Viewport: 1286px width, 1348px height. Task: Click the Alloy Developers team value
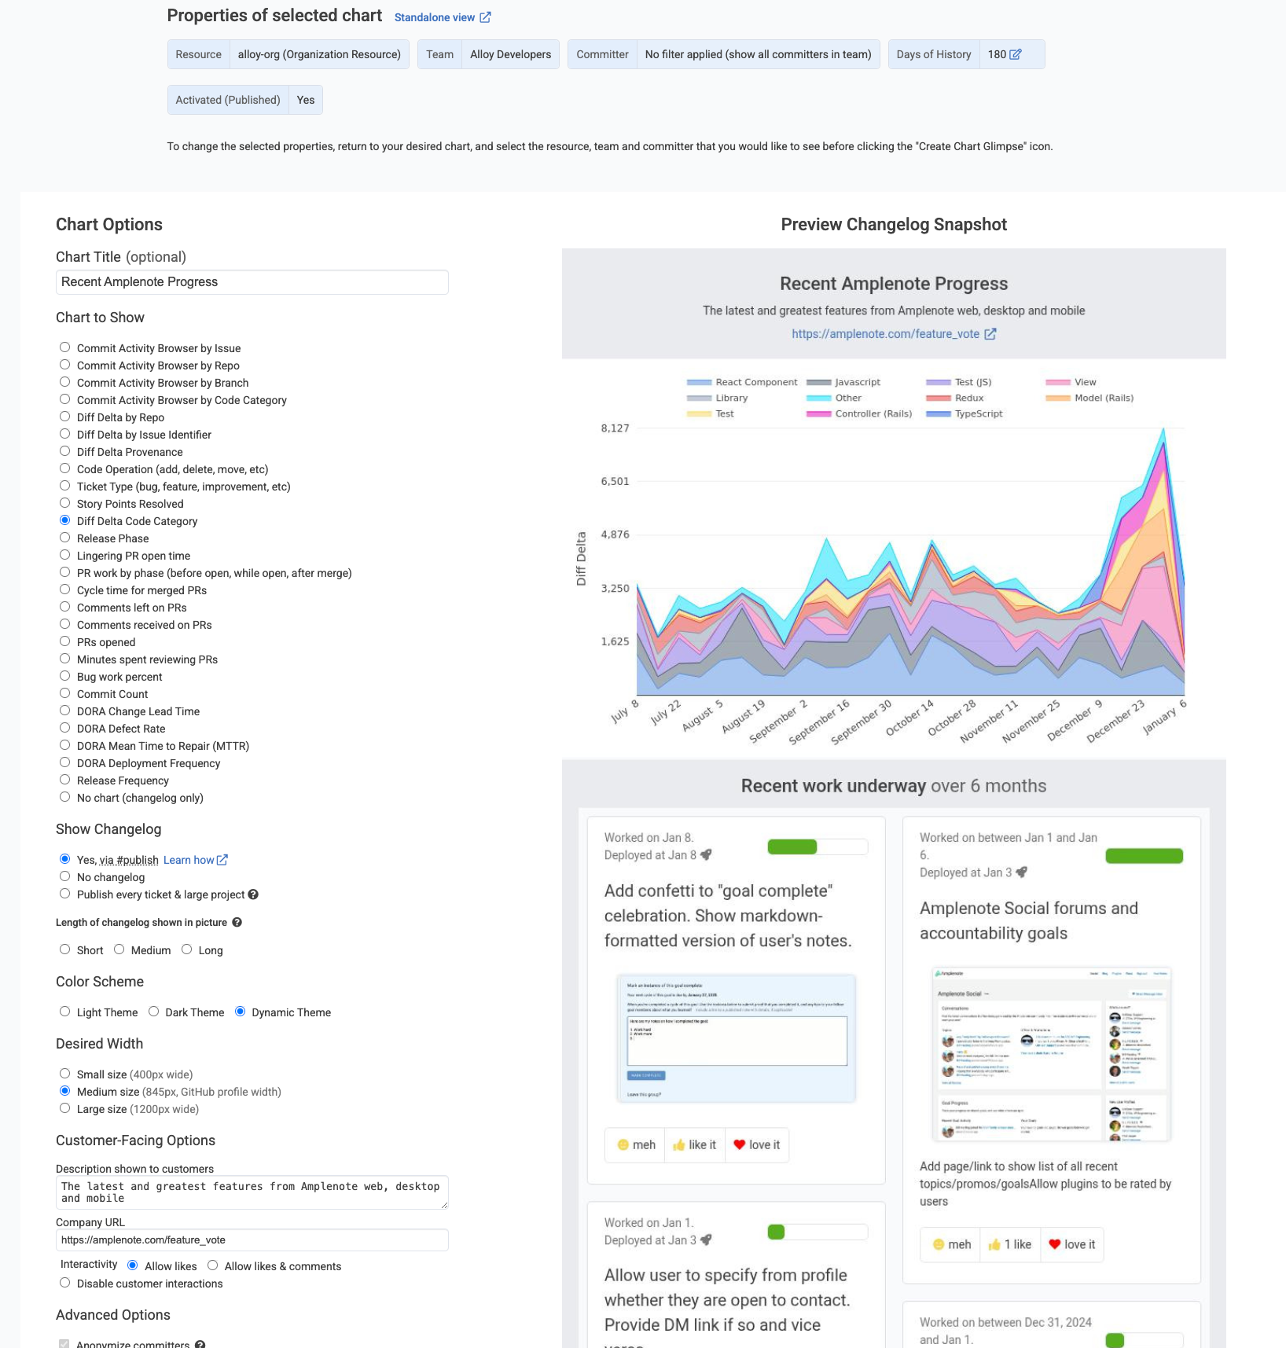click(x=511, y=54)
